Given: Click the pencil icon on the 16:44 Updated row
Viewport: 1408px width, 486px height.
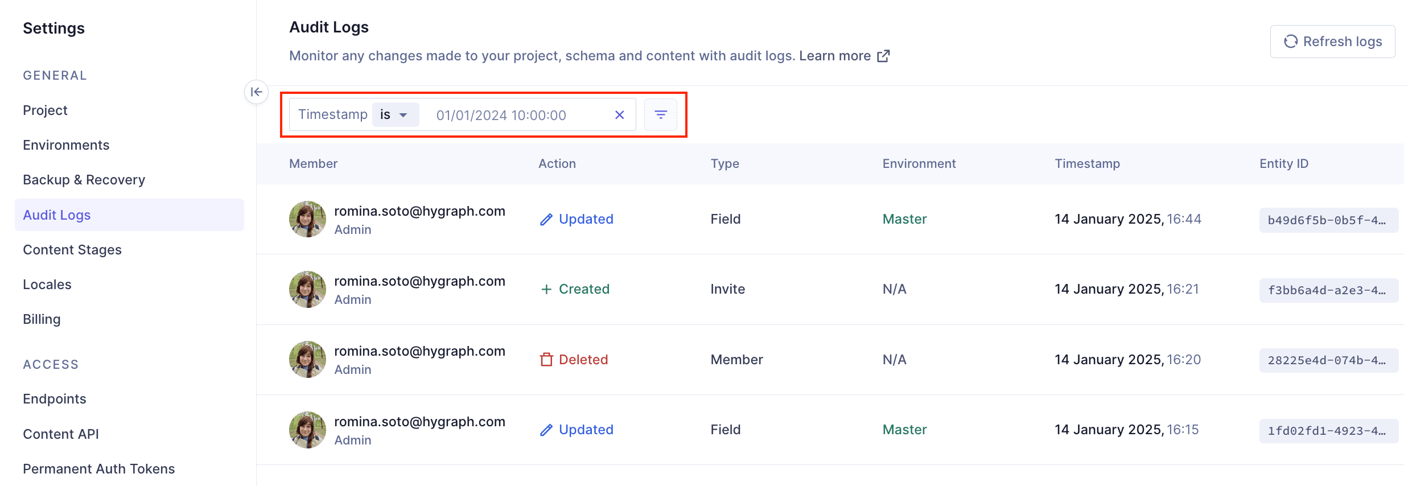Looking at the screenshot, I should coord(546,220).
